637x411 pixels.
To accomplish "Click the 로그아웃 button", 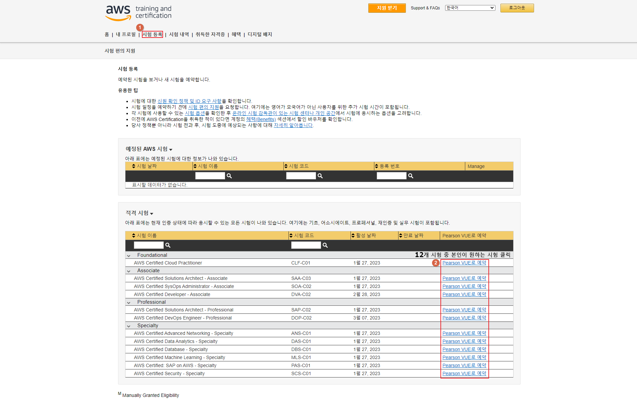I will click(x=517, y=8).
